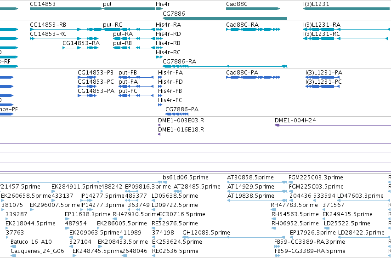Screen dimensions: 391x258
Task: Select His4r-PC protein label
Action: tap(170, 100)
